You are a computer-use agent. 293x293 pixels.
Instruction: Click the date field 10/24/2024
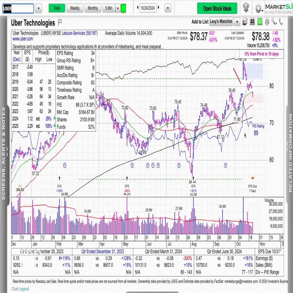click(148, 8)
